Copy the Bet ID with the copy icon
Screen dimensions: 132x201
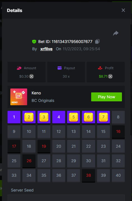(97, 42)
